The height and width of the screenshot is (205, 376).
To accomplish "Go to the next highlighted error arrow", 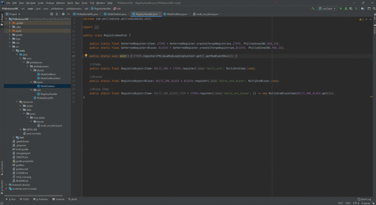I will [x=370, y=19].
